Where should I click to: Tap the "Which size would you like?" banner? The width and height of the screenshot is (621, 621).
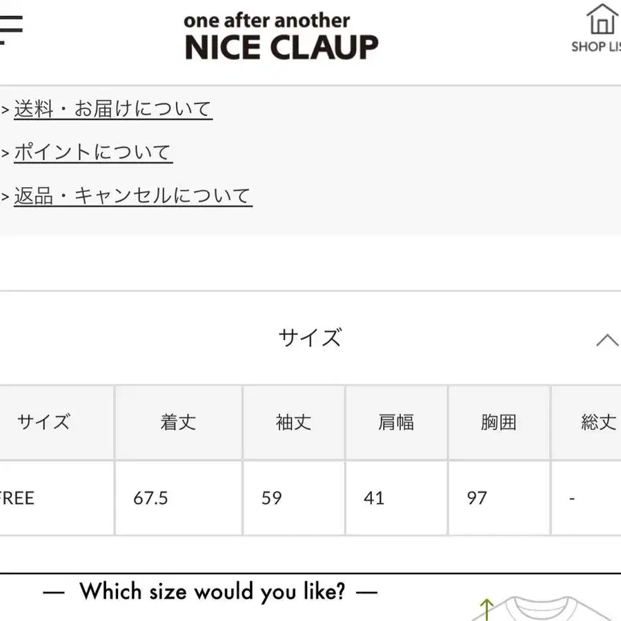point(210,592)
